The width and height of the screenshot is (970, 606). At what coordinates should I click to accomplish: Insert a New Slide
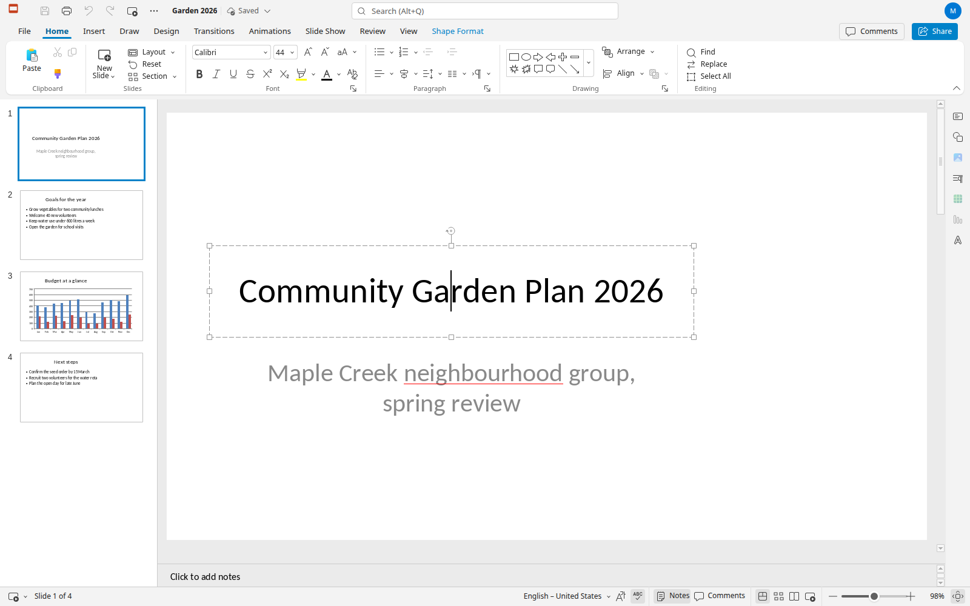pos(104,64)
